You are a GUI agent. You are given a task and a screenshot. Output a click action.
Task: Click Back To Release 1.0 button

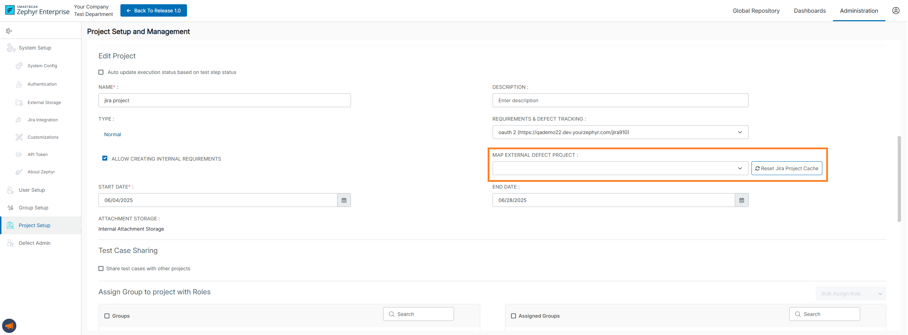pyautogui.click(x=153, y=11)
